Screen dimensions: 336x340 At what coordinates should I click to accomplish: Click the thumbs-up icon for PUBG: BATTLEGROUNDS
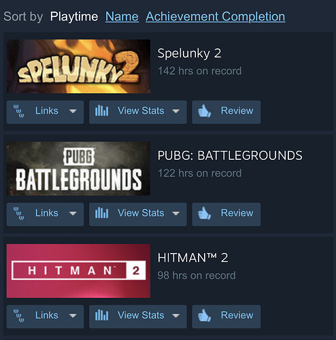[x=205, y=213]
